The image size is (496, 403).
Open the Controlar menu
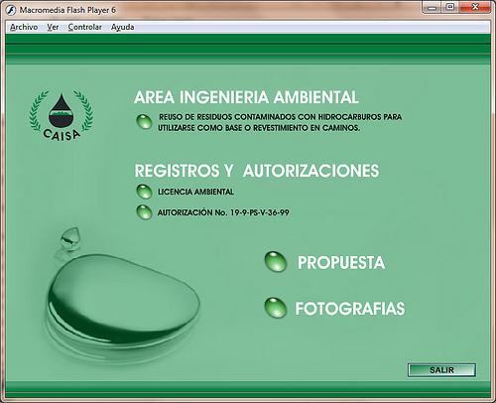(x=85, y=27)
